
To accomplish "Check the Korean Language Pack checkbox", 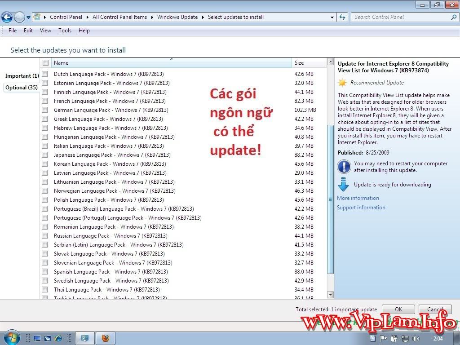I will pos(45,164).
